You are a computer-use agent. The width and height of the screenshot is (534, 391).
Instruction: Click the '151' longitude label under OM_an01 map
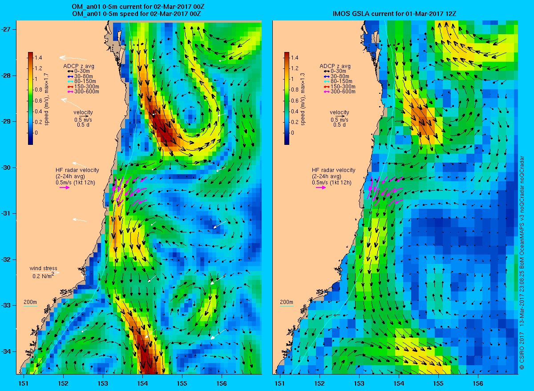click(23, 383)
